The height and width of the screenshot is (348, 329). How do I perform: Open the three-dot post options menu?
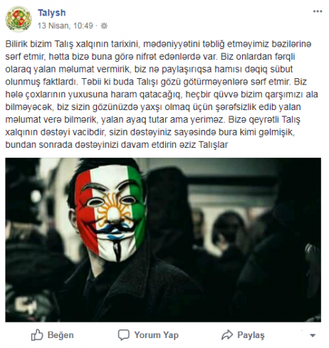click(x=318, y=11)
